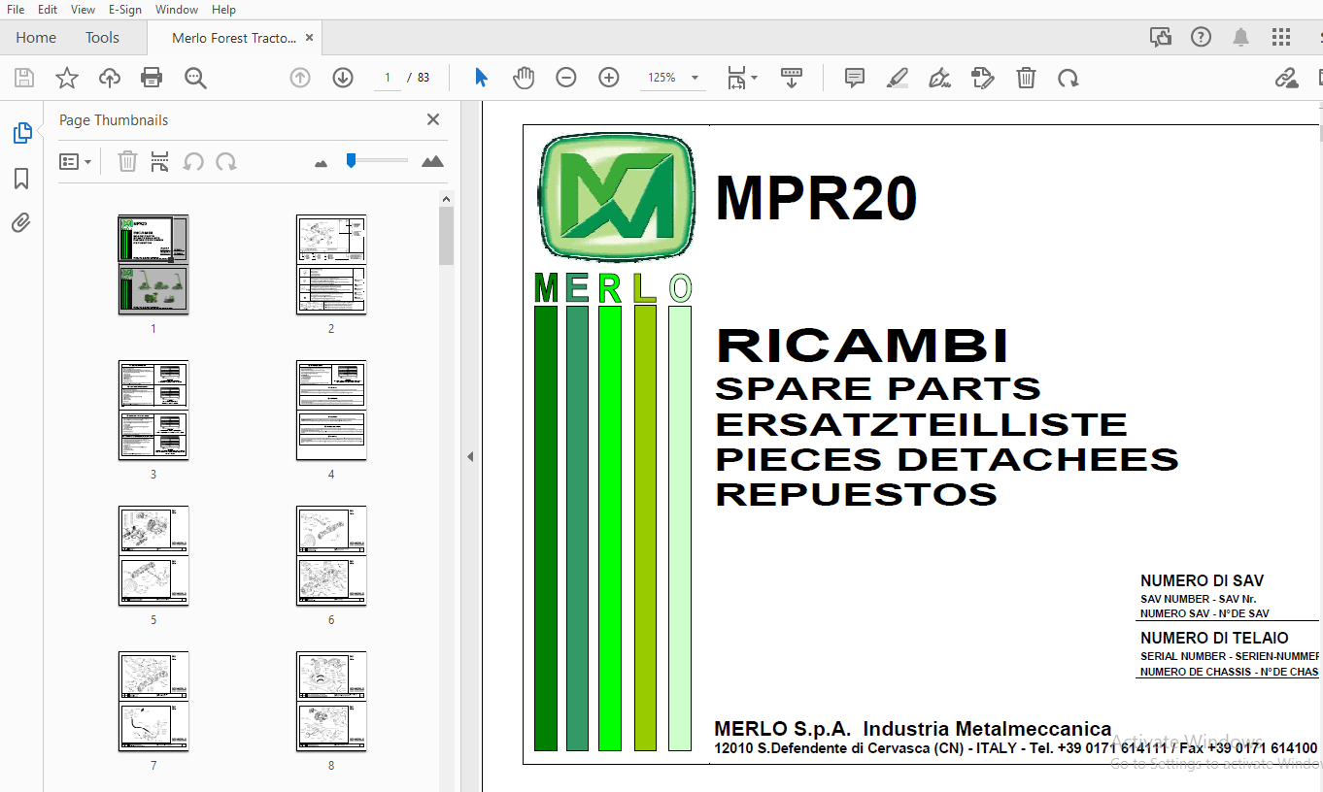Zoom in with plus icon
The image size is (1323, 792).
tap(609, 78)
